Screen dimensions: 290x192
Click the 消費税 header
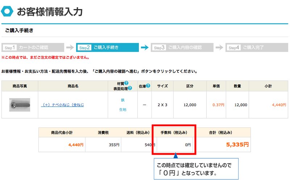pos(103,133)
